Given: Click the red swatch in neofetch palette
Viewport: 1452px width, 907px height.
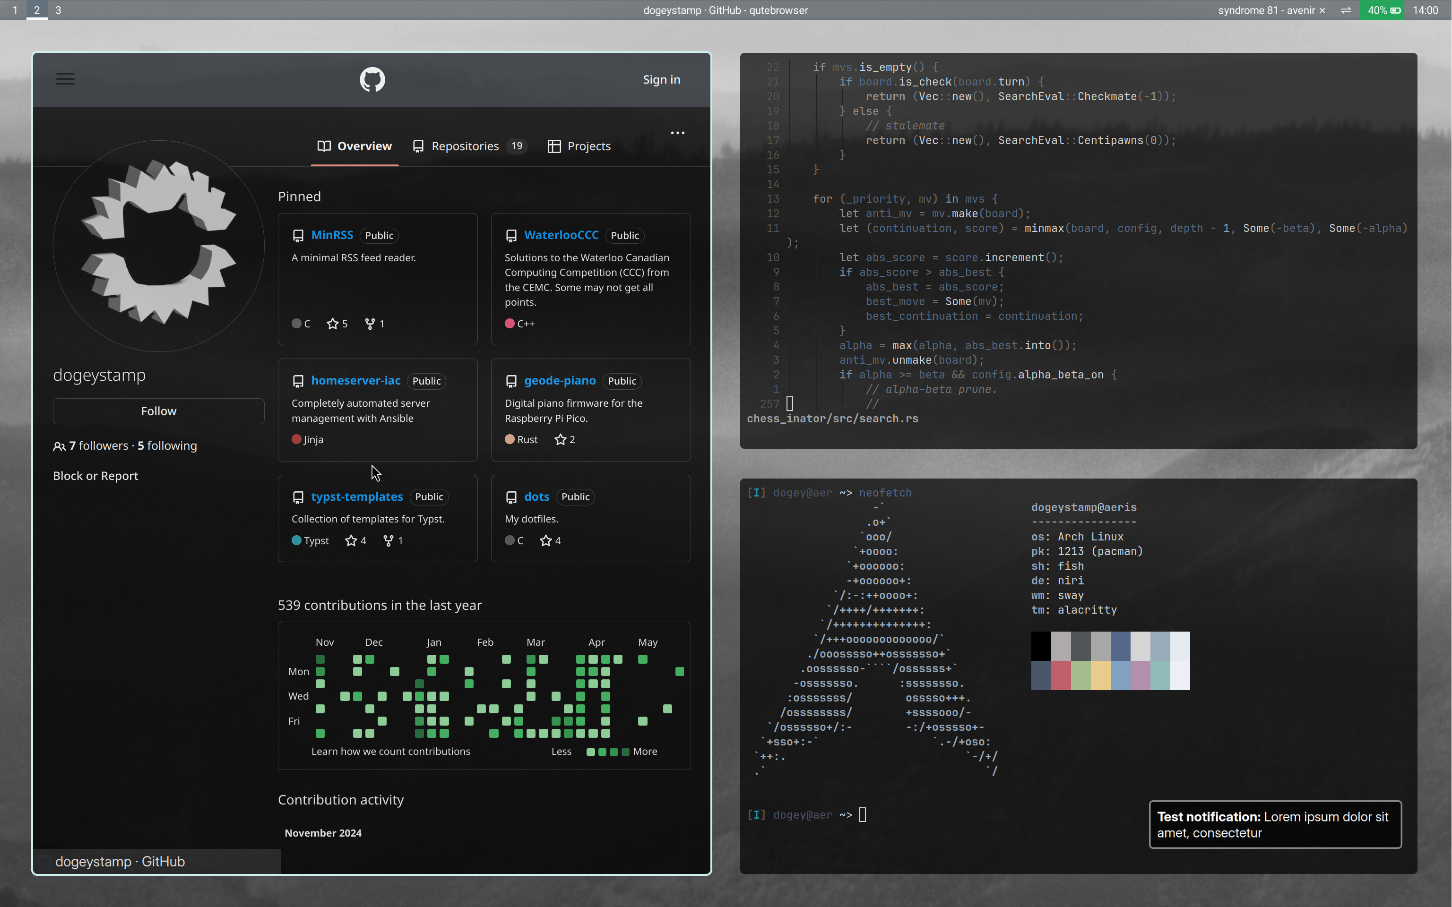Looking at the screenshot, I should point(1061,676).
